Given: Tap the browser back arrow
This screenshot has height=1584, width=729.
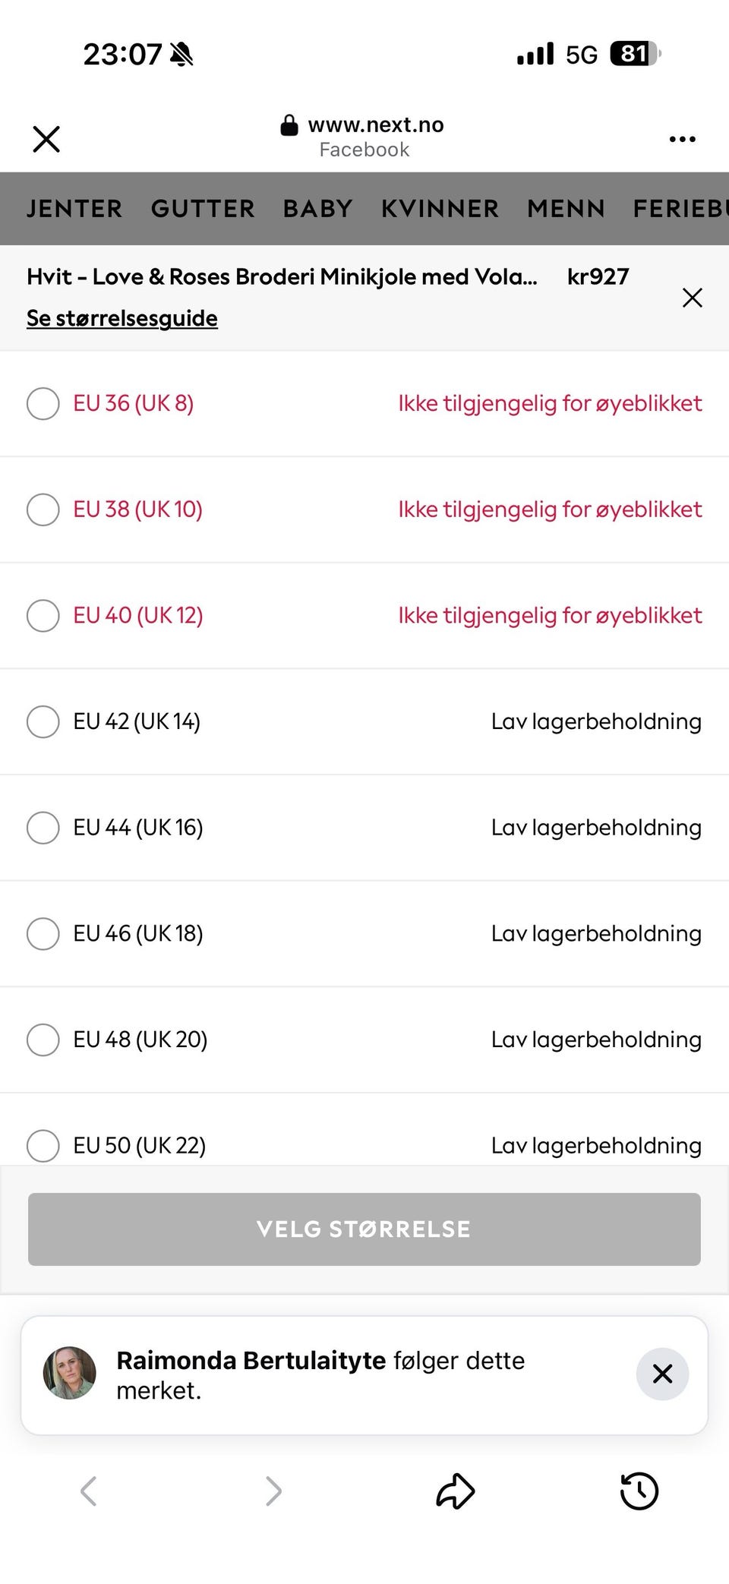Looking at the screenshot, I should coord(88,1491).
